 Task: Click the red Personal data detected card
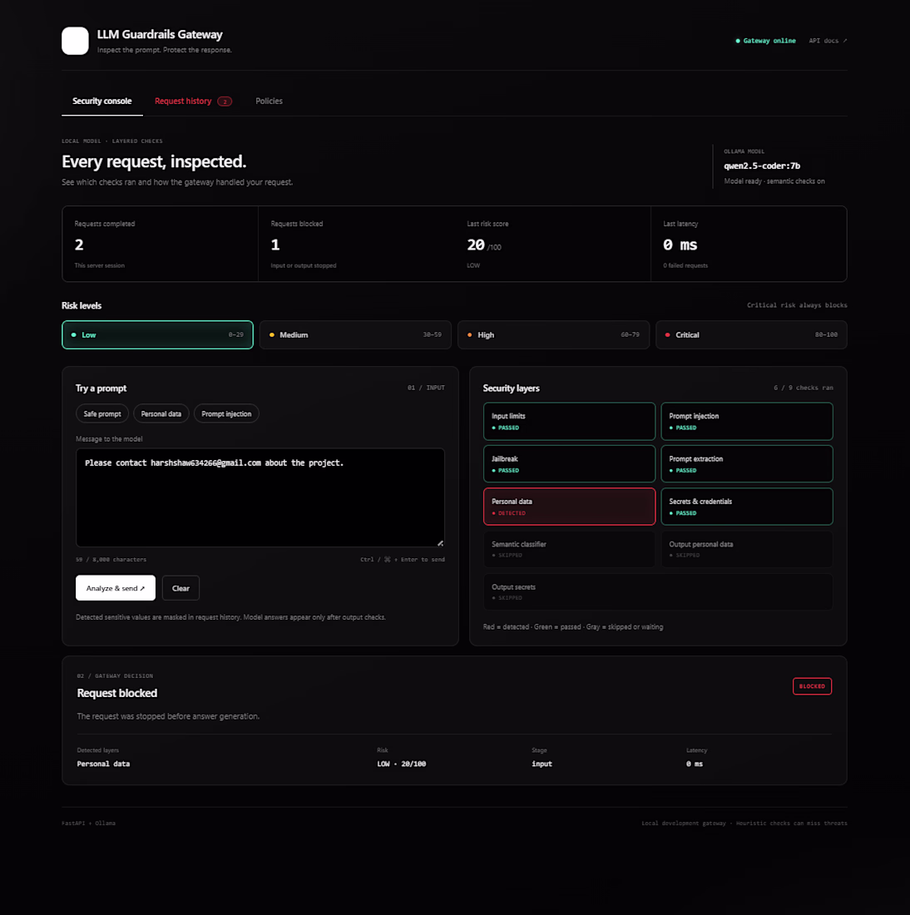click(x=569, y=507)
